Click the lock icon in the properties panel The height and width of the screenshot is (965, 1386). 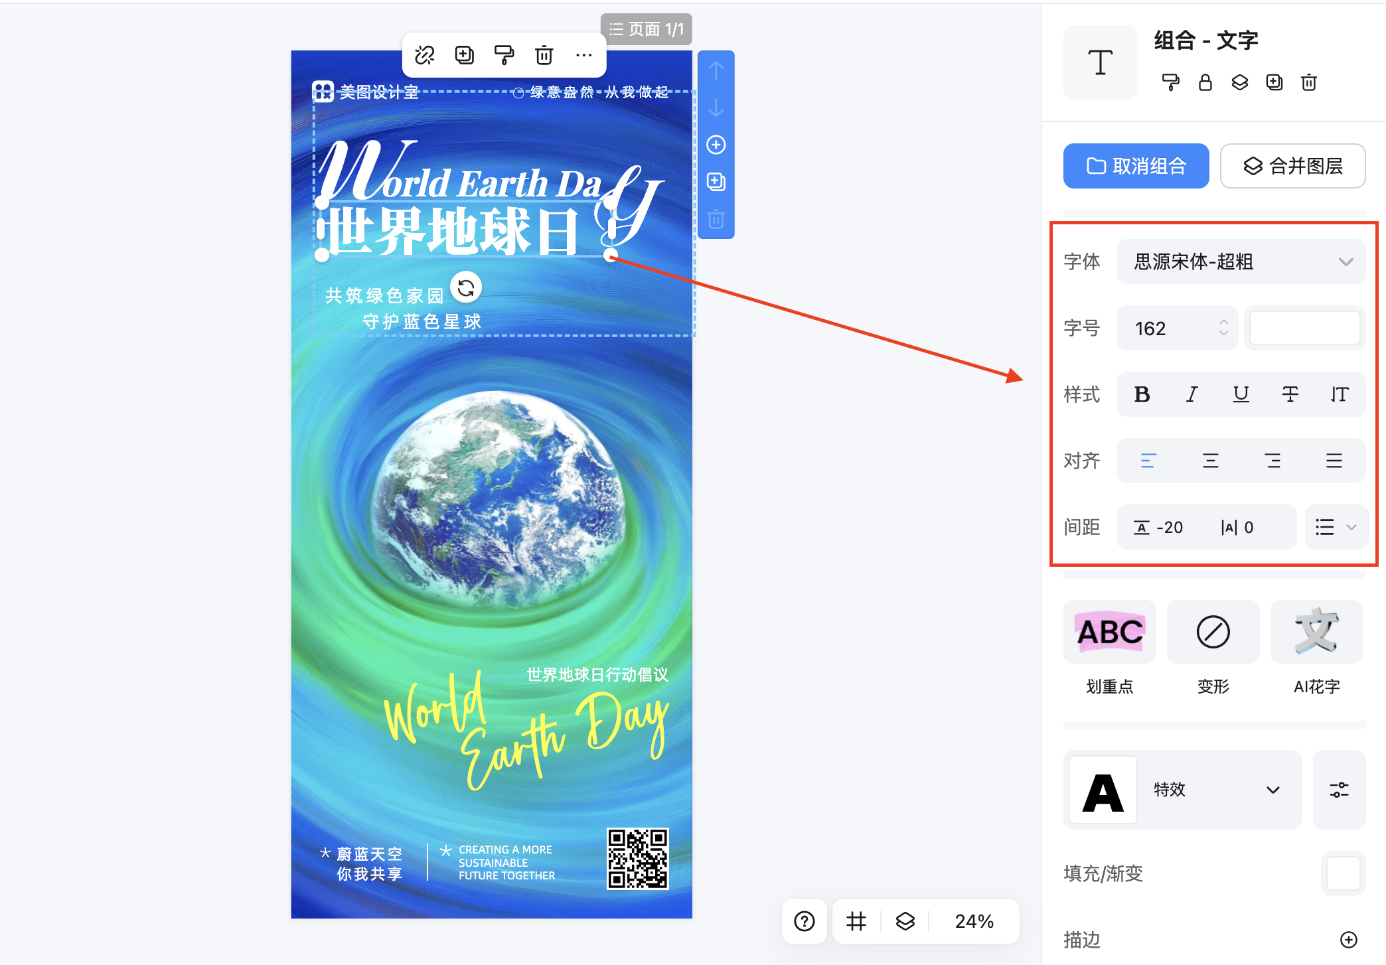pos(1205,82)
